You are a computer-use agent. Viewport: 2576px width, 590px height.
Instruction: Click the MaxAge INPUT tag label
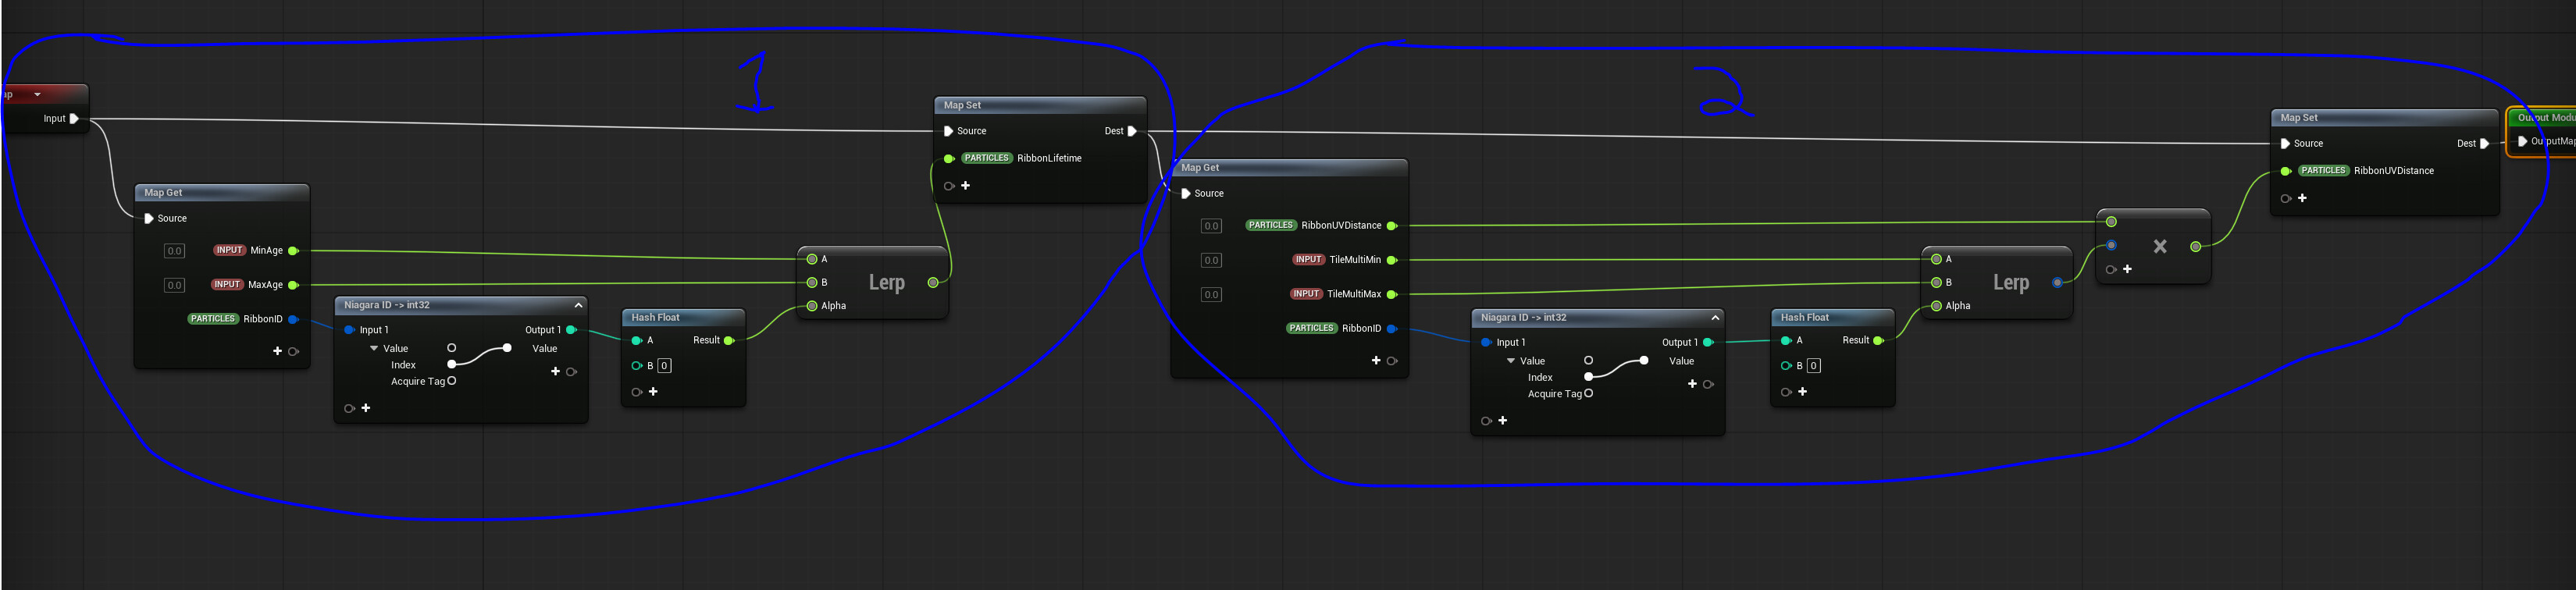point(227,285)
